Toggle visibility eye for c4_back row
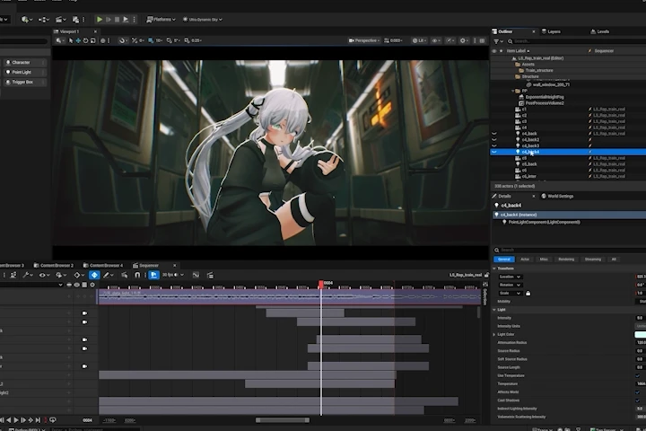The width and height of the screenshot is (646, 431). pyautogui.click(x=494, y=134)
